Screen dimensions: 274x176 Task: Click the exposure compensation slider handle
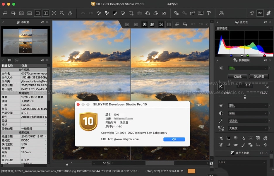coord(245,98)
